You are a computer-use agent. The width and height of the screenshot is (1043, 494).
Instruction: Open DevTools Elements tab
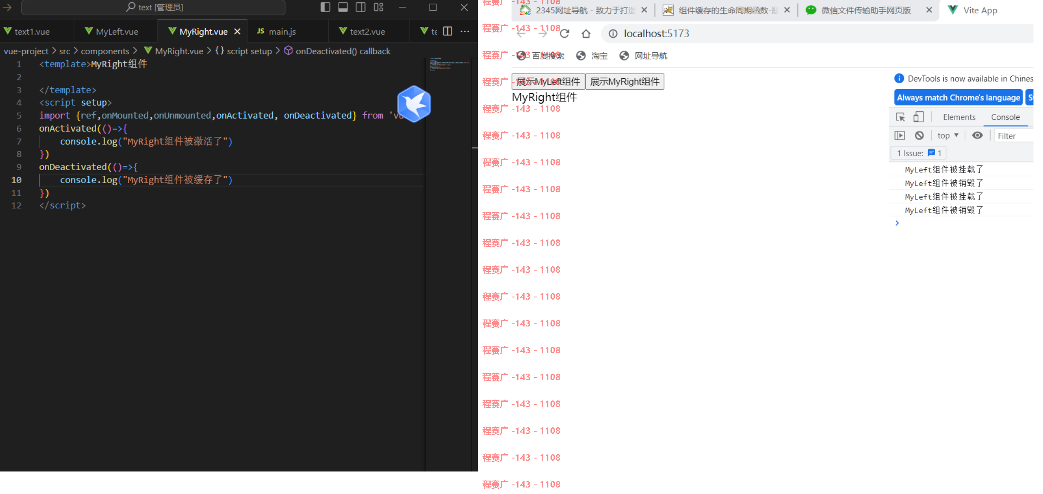(x=959, y=117)
